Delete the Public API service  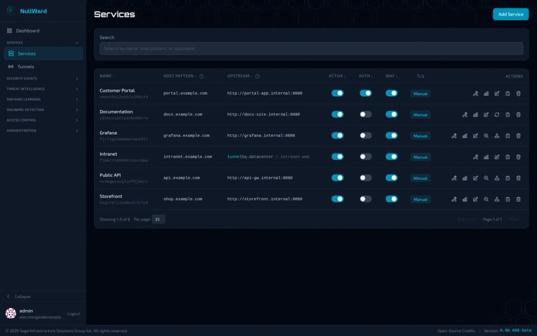pos(518,178)
